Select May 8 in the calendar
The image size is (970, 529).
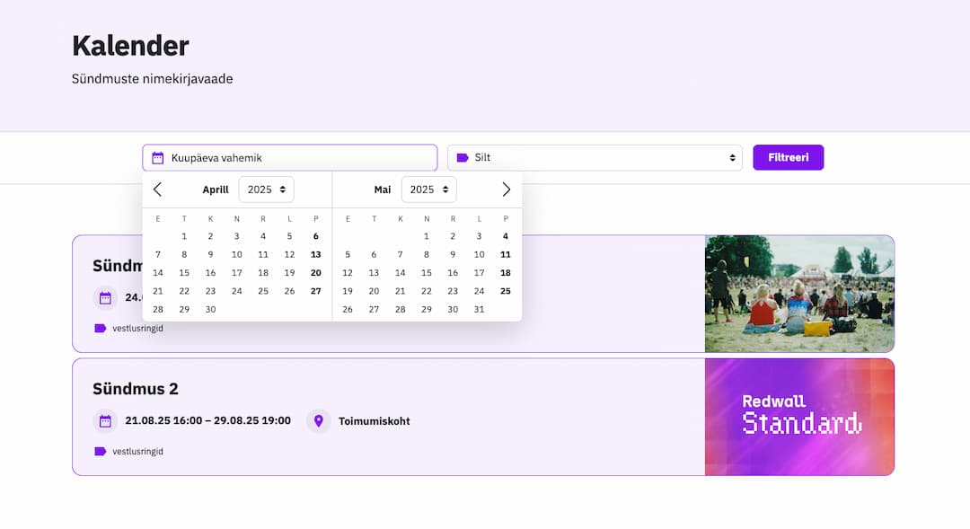427,254
